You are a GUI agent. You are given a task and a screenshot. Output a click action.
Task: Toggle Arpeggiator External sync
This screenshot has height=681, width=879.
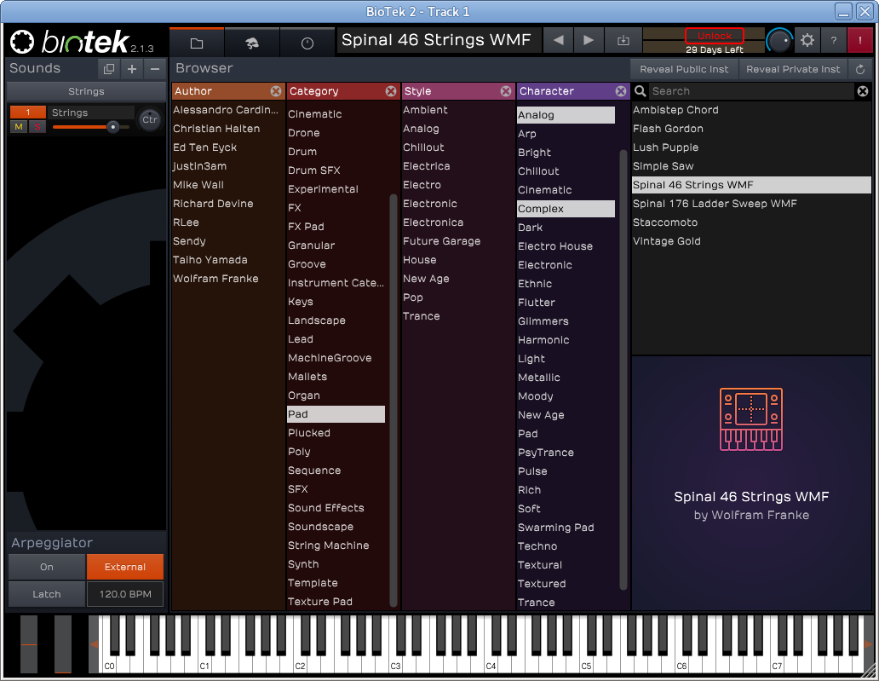coord(125,567)
